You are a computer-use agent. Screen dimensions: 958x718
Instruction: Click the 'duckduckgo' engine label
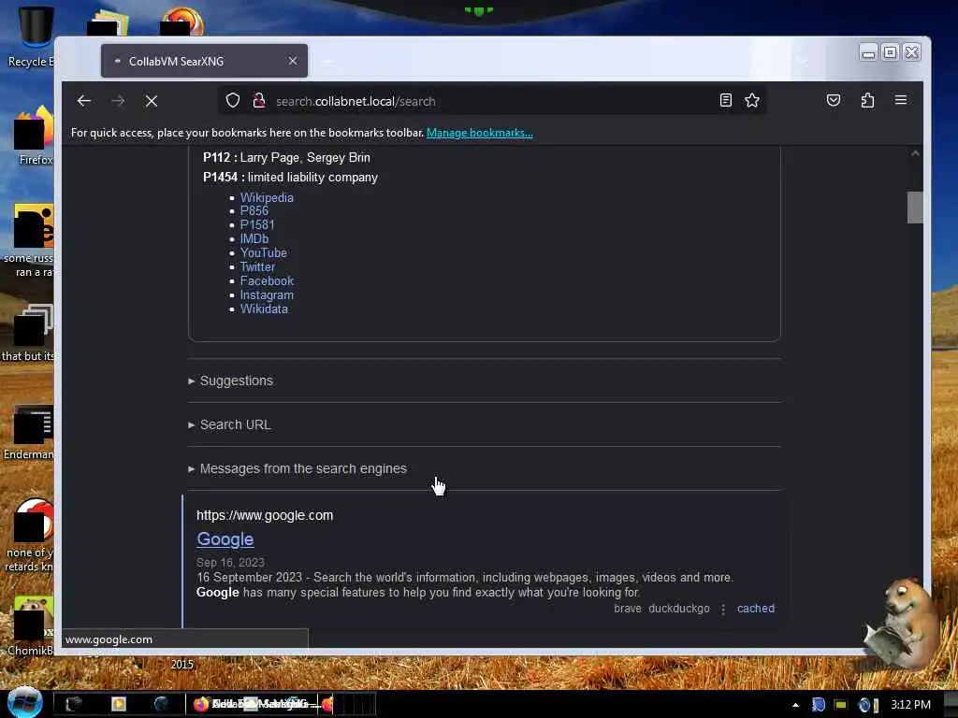tap(679, 608)
